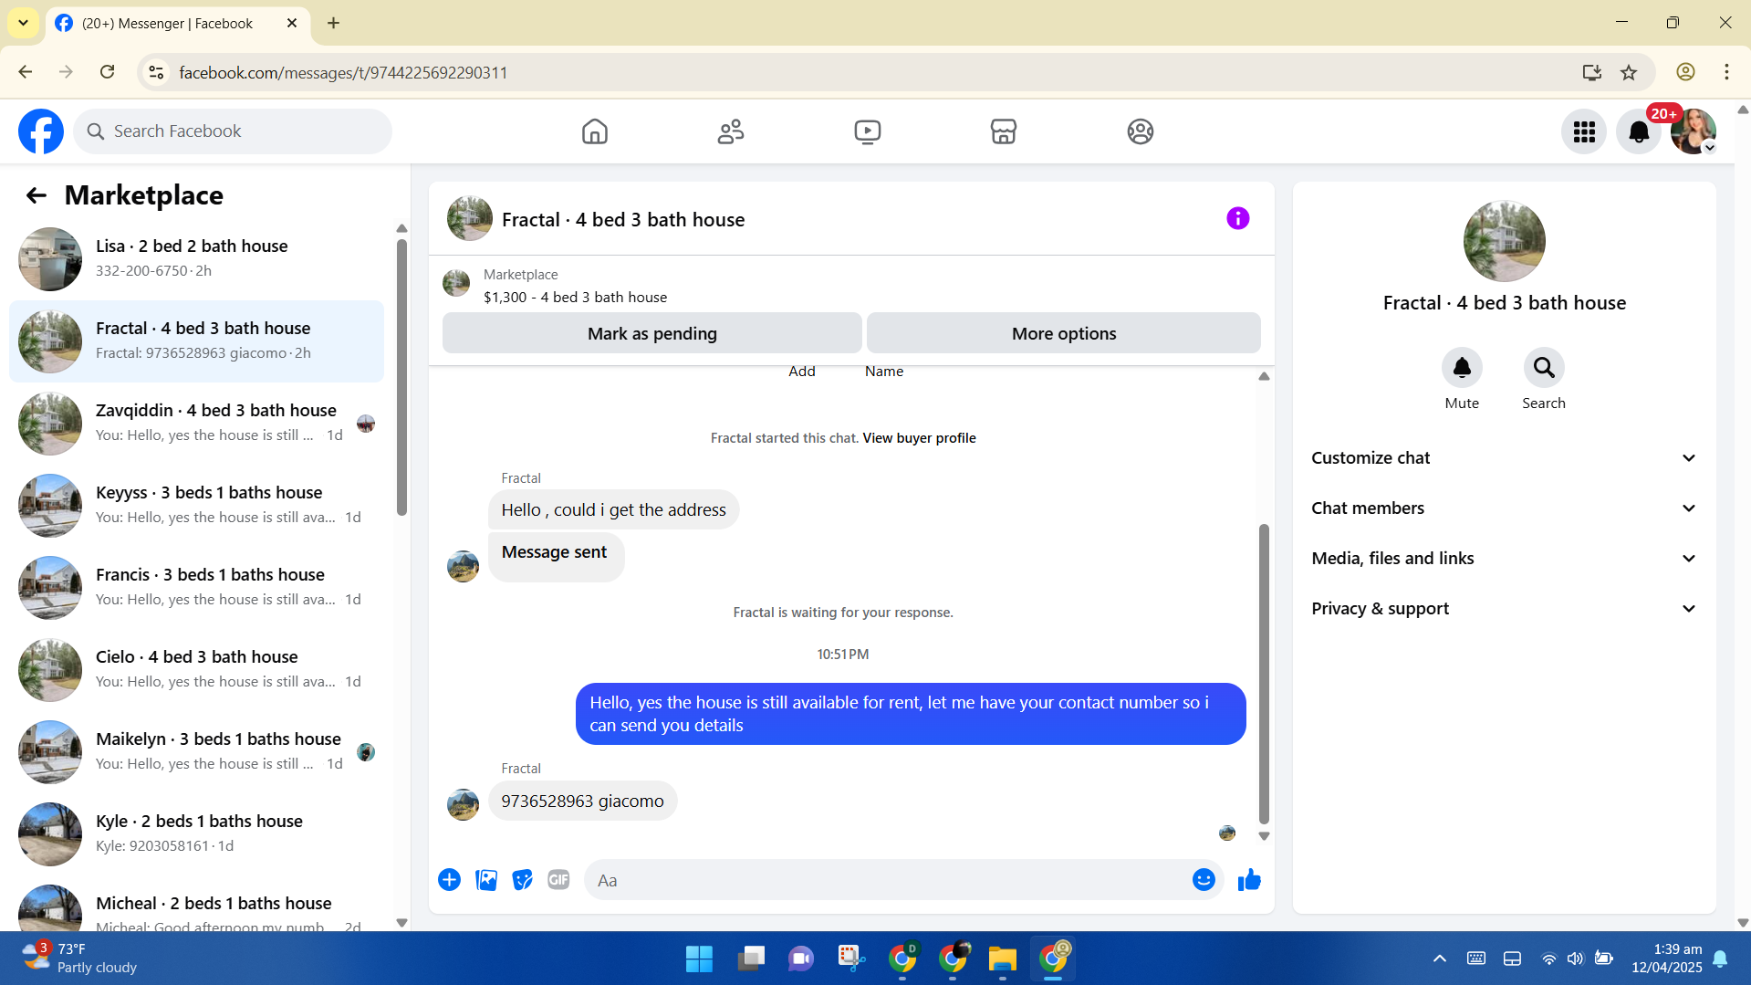Open Facebook home via the logo
The height and width of the screenshot is (985, 1751).
[x=41, y=131]
